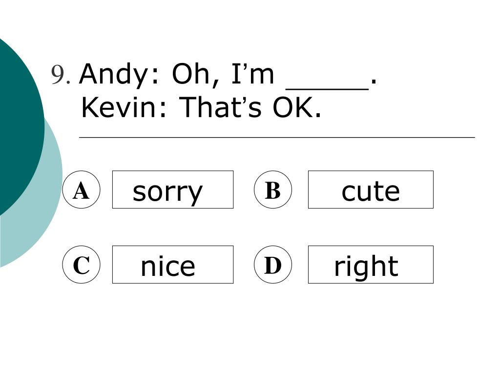
Task: Select the circled letter C option
Action: tap(82, 265)
